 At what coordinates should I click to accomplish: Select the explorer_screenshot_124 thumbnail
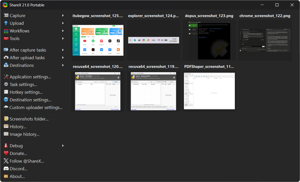point(153,40)
